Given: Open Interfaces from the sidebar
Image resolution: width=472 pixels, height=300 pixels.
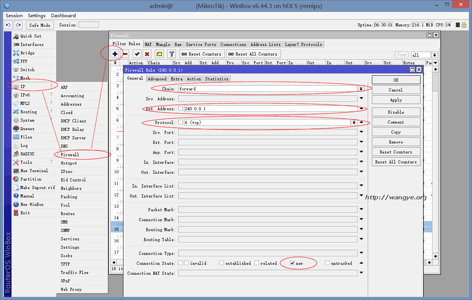Looking at the screenshot, I should pos(32,44).
